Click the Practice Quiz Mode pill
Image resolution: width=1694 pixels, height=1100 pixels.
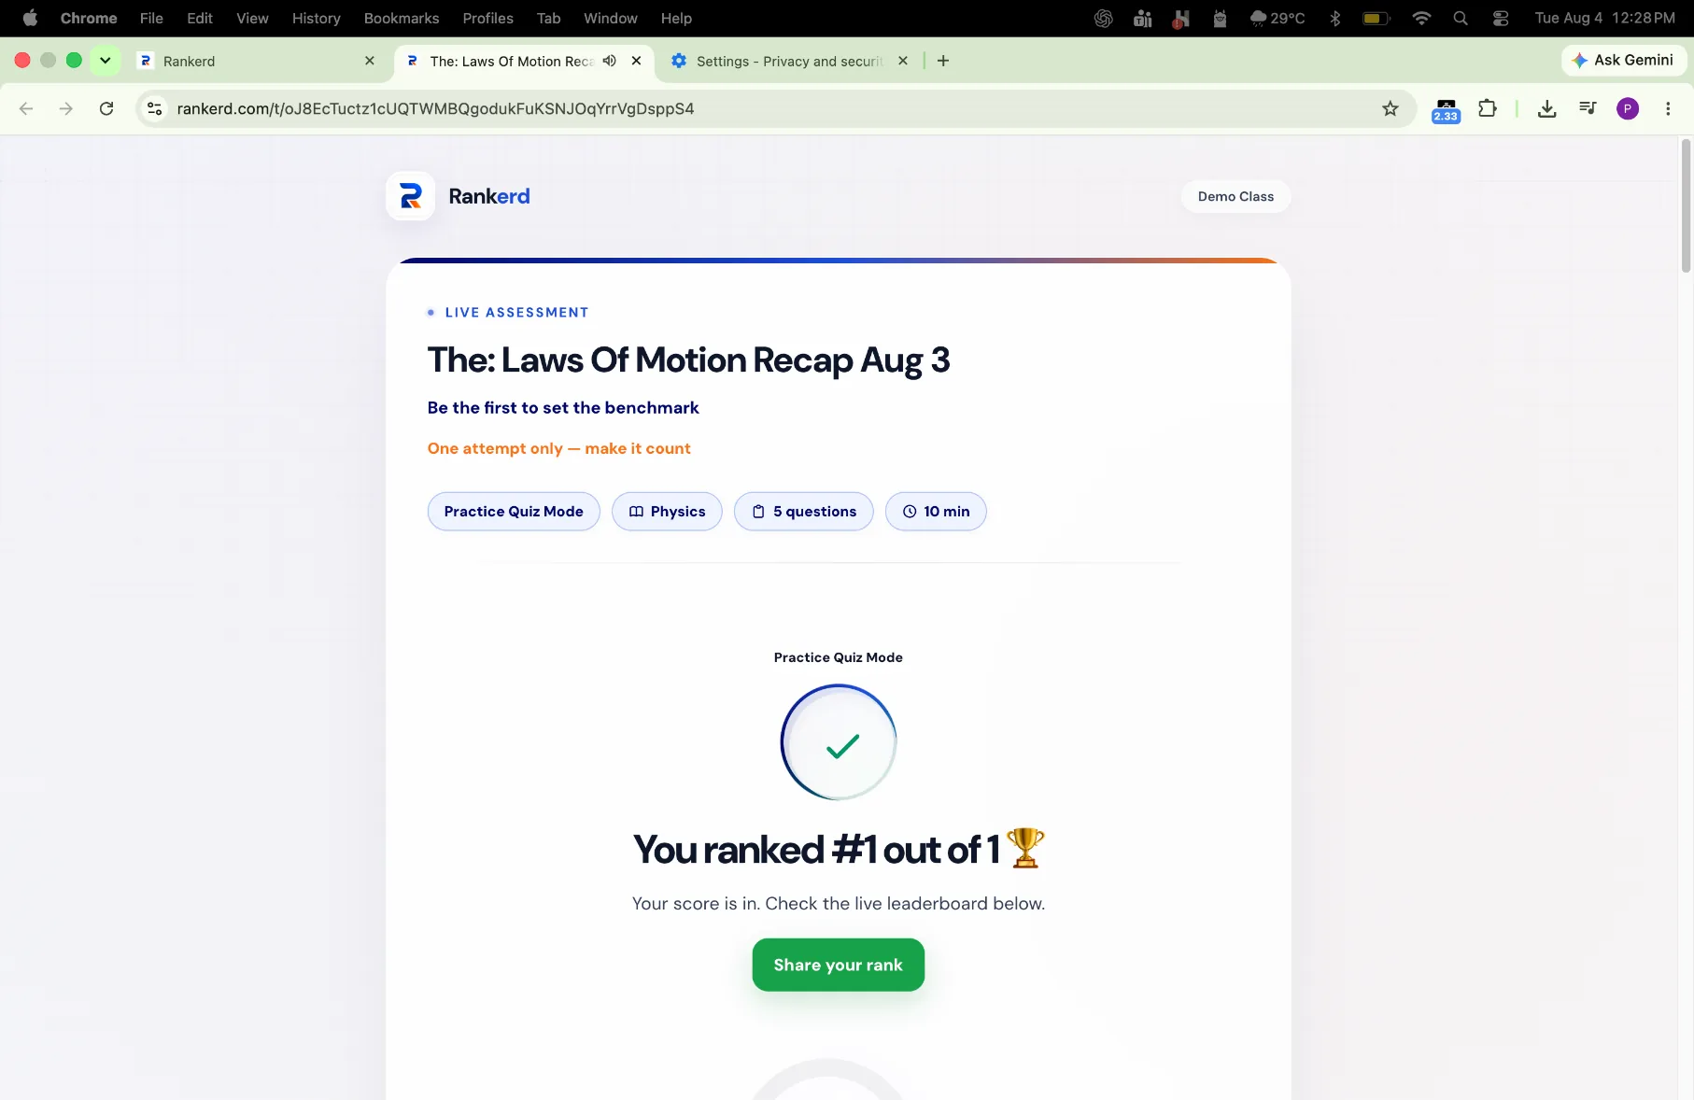pyautogui.click(x=514, y=512)
